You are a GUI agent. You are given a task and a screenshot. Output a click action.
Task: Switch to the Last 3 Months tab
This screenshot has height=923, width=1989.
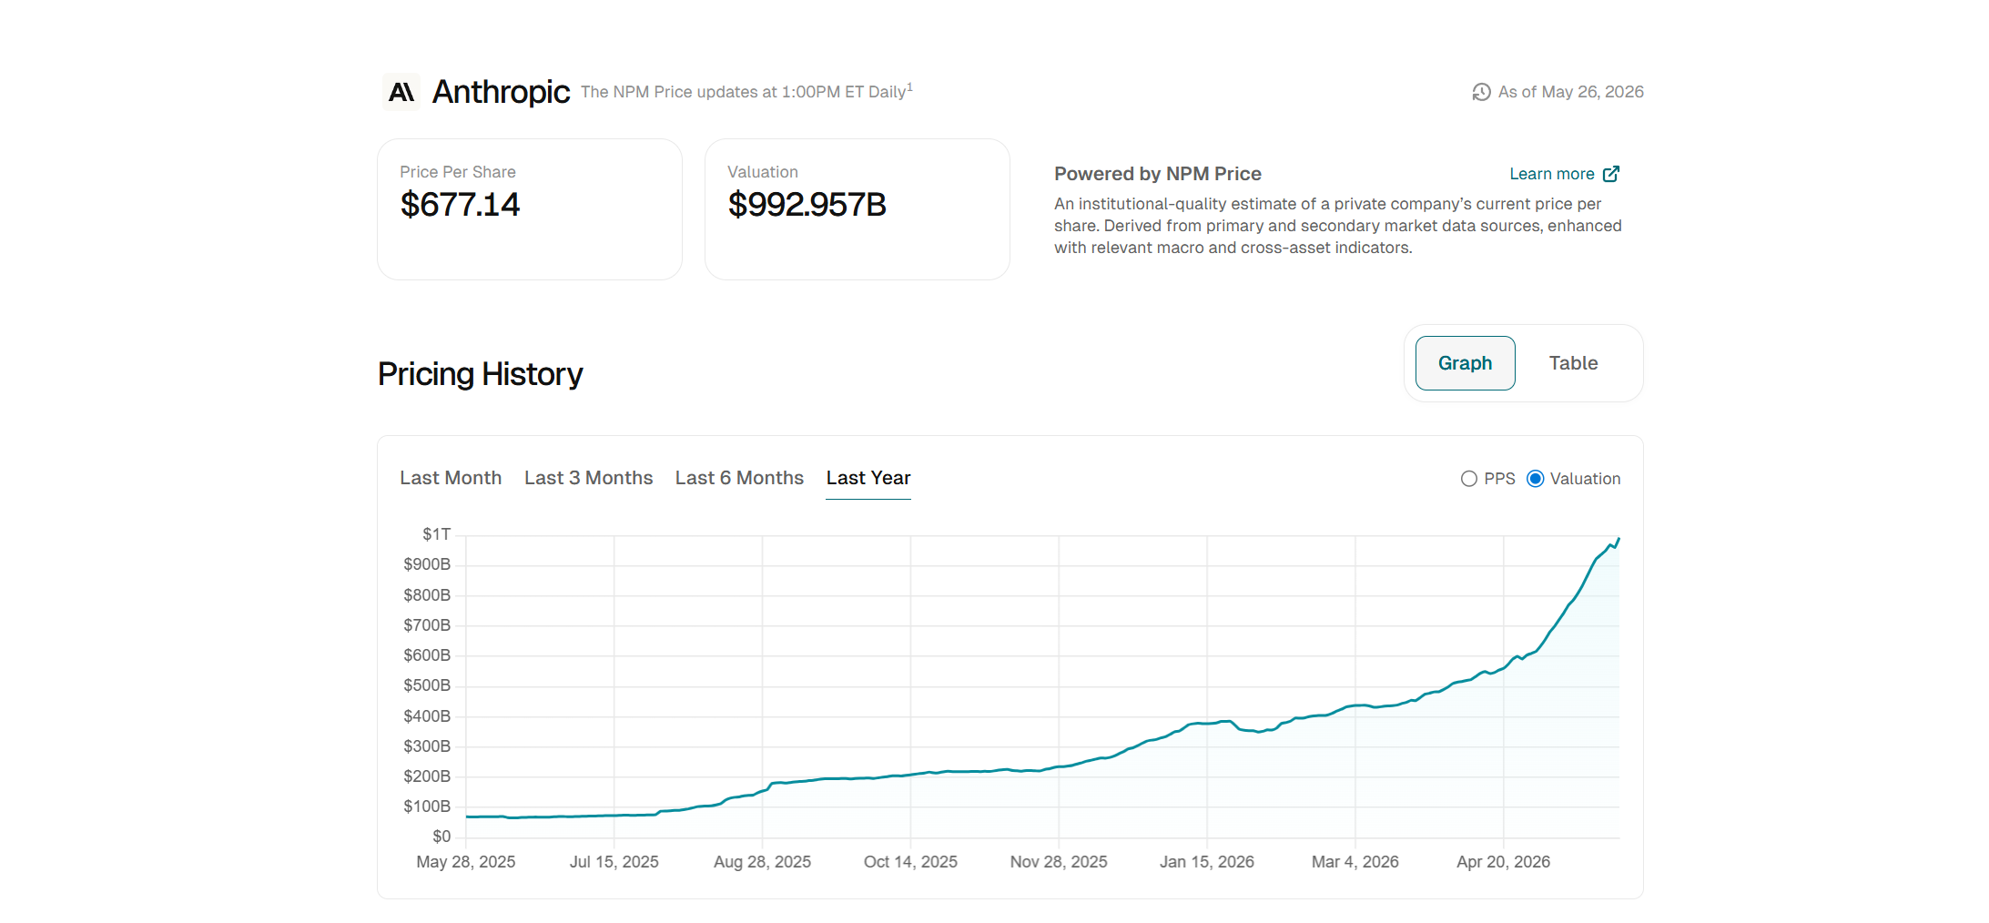point(589,478)
